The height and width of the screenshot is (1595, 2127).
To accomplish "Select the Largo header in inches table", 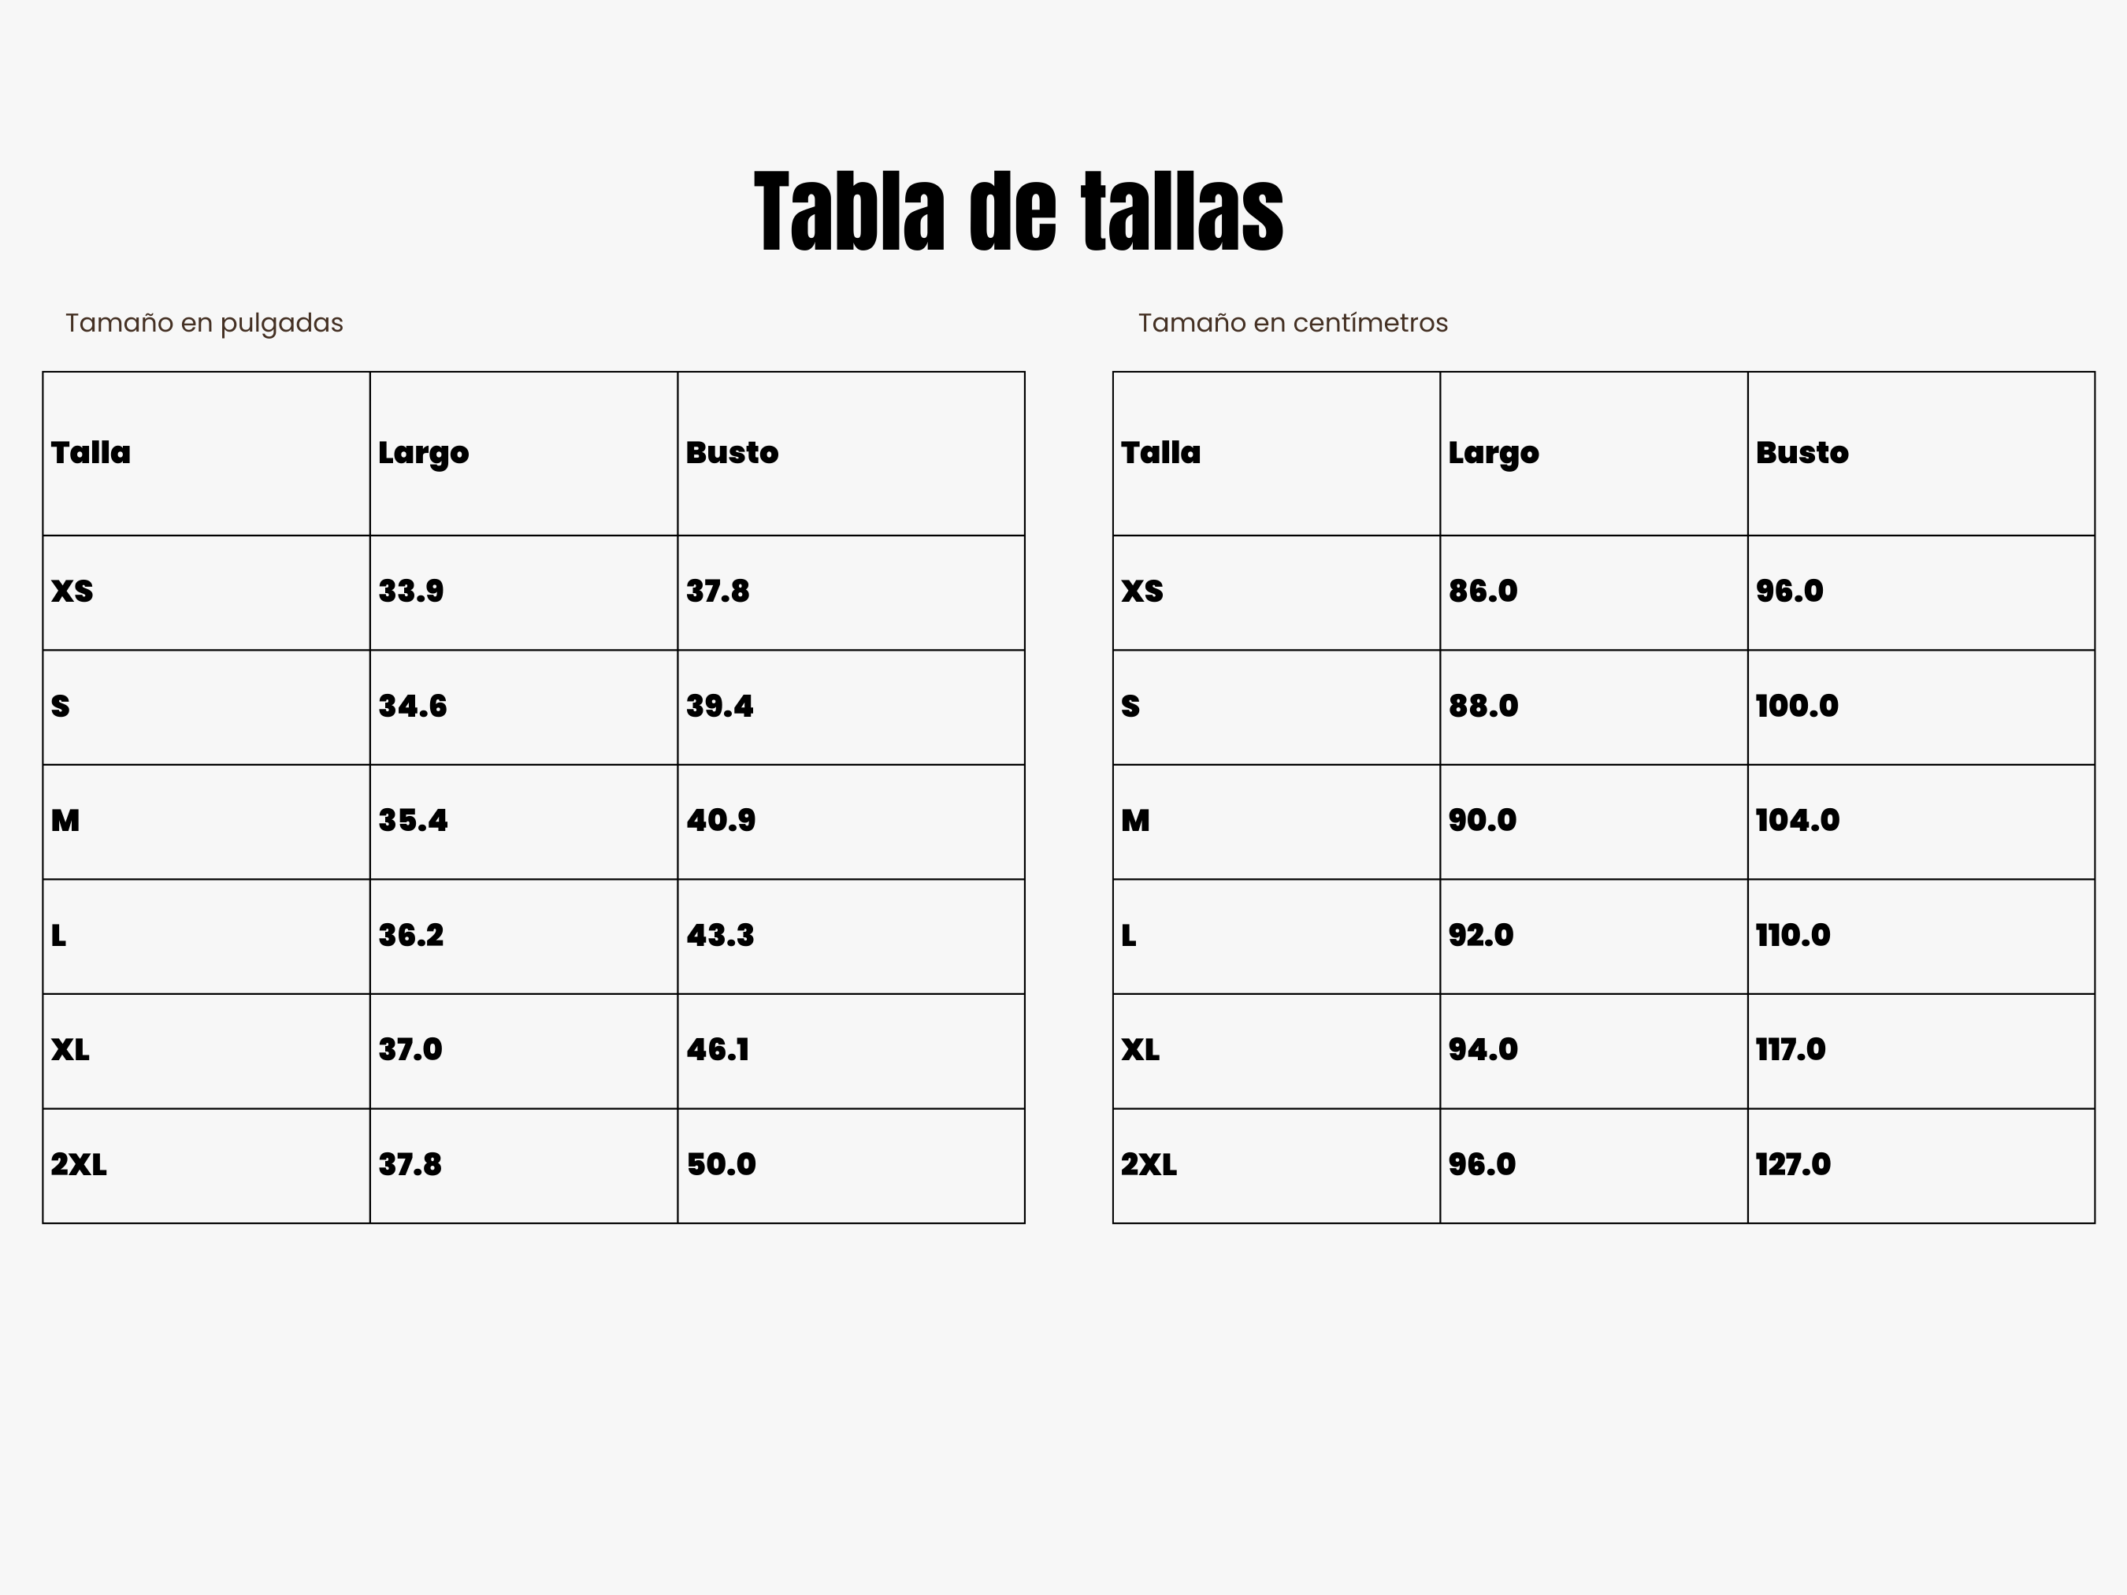I will (423, 453).
